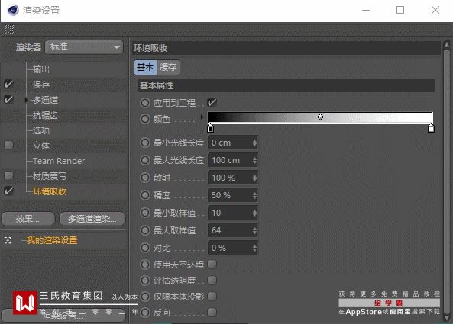Select the black gradient knot of 颜色
The width and height of the screenshot is (453, 324).
pos(211,128)
